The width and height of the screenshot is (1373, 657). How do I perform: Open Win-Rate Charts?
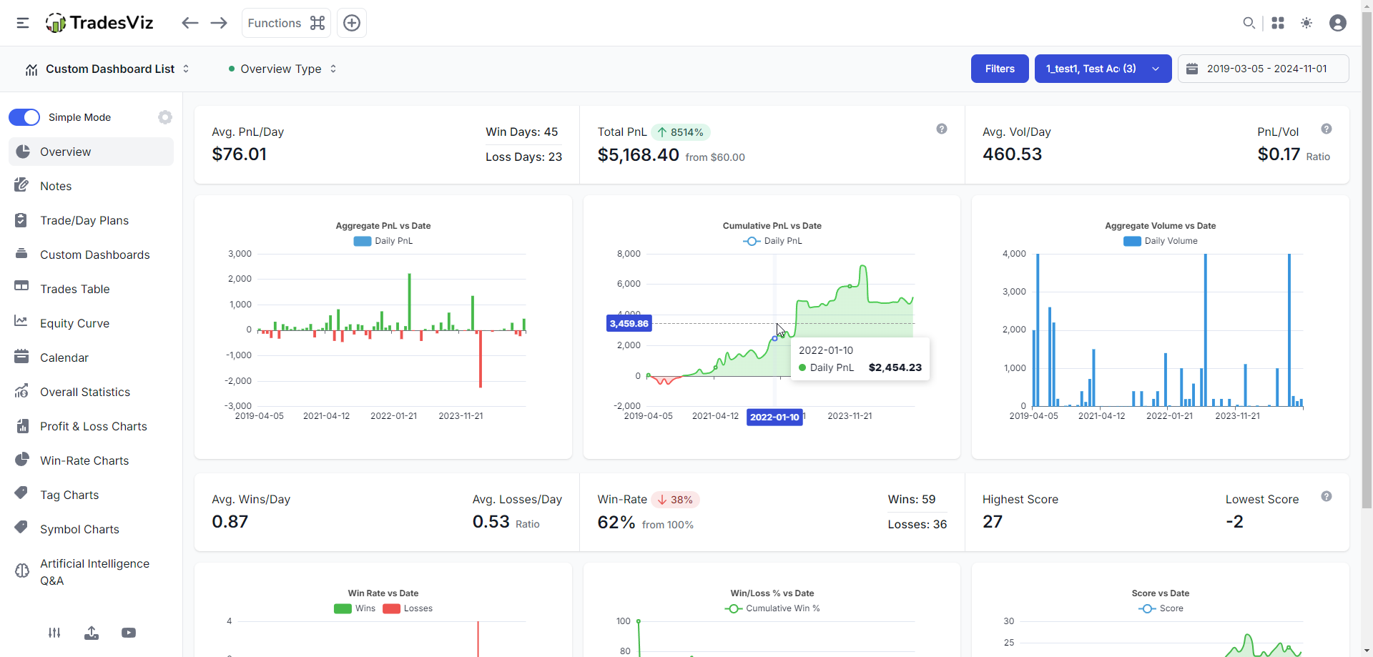91,460
